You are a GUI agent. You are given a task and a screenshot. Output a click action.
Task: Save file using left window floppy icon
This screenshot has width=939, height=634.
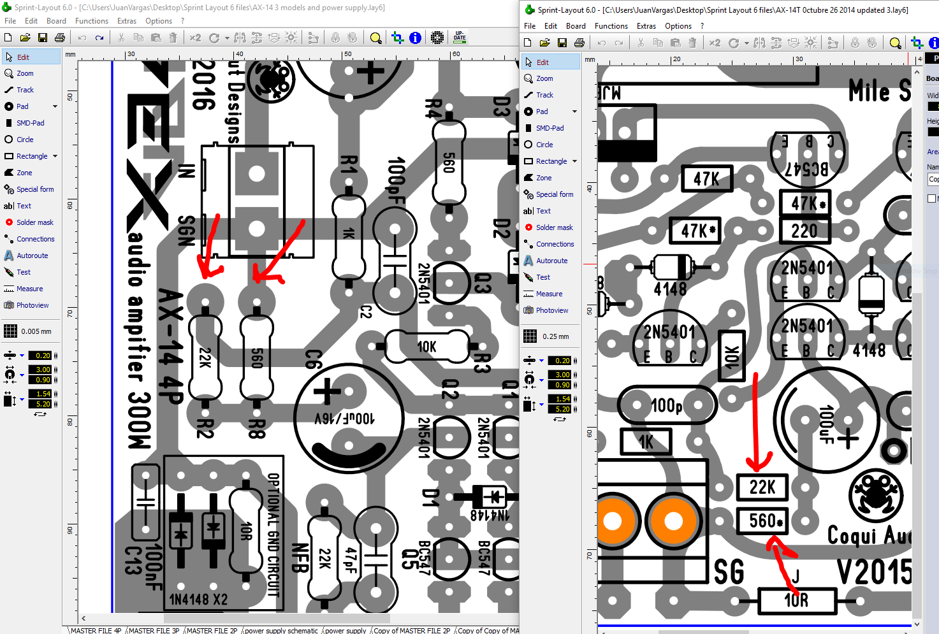(x=43, y=38)
